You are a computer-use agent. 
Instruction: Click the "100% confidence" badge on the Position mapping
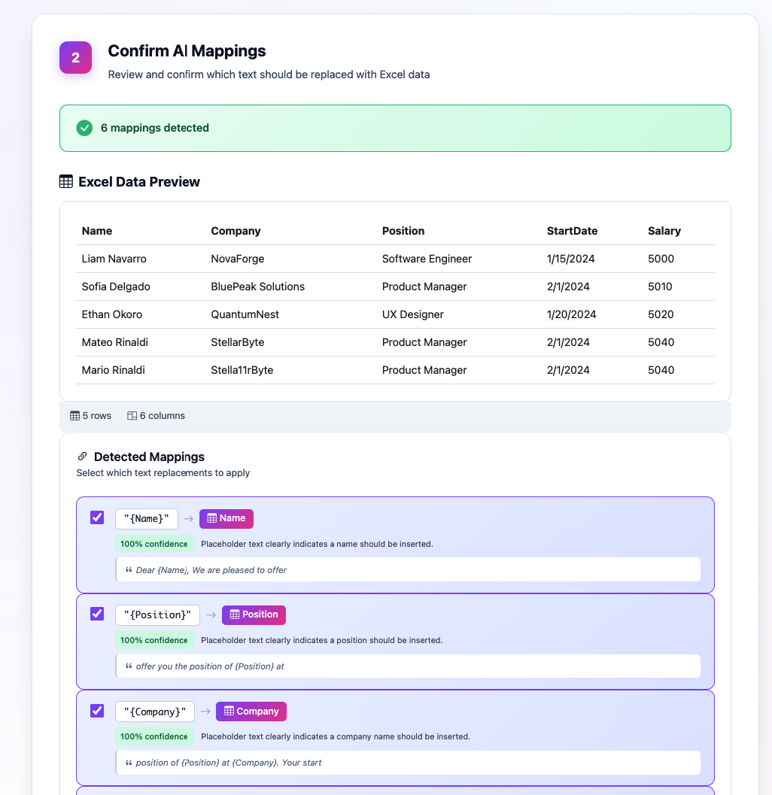coord(154,640)
